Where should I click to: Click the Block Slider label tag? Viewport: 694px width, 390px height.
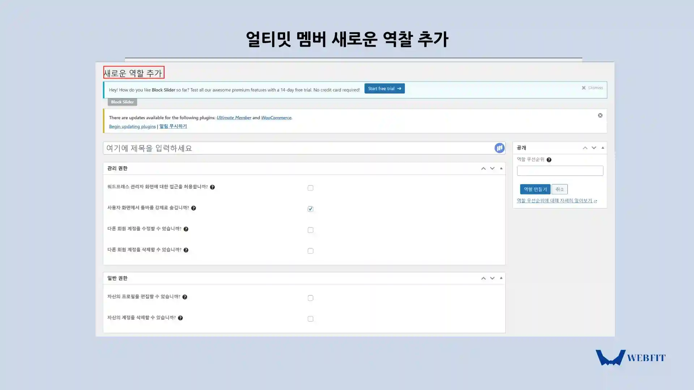122,102
